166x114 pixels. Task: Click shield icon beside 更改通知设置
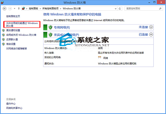4,30
